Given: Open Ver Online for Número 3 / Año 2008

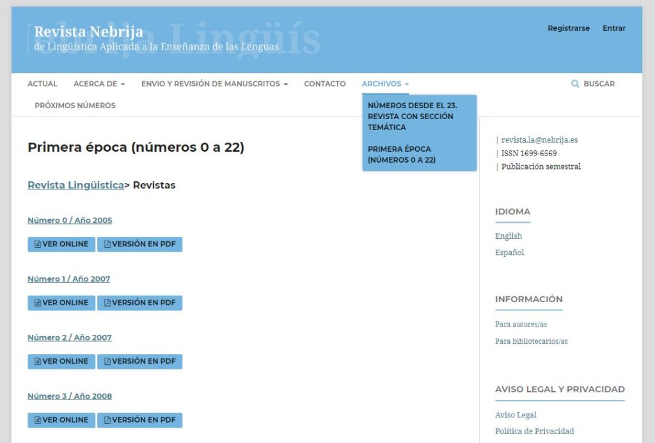Looking at the screenshot, I should [x=61, y=419].
